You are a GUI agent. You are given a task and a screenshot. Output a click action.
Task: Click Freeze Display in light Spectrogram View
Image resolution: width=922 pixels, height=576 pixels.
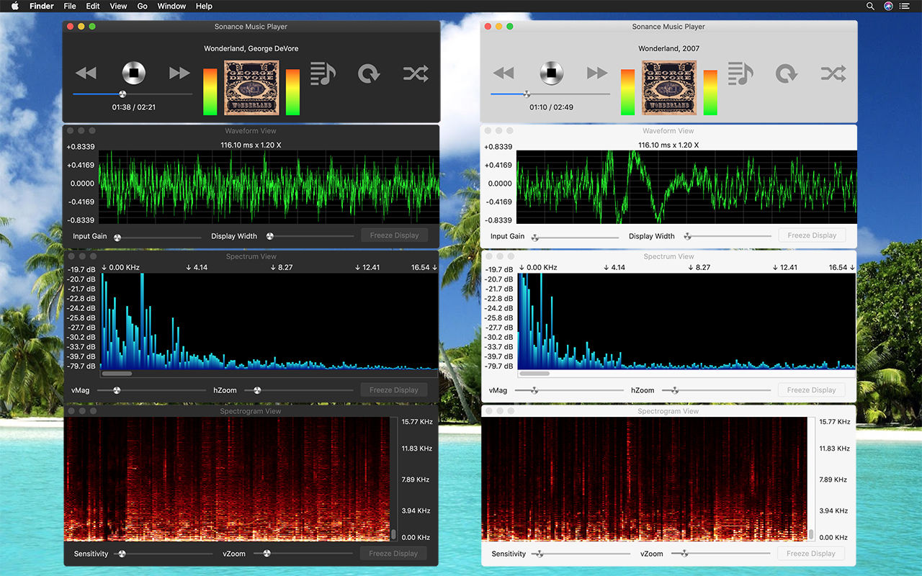(812, 554)
